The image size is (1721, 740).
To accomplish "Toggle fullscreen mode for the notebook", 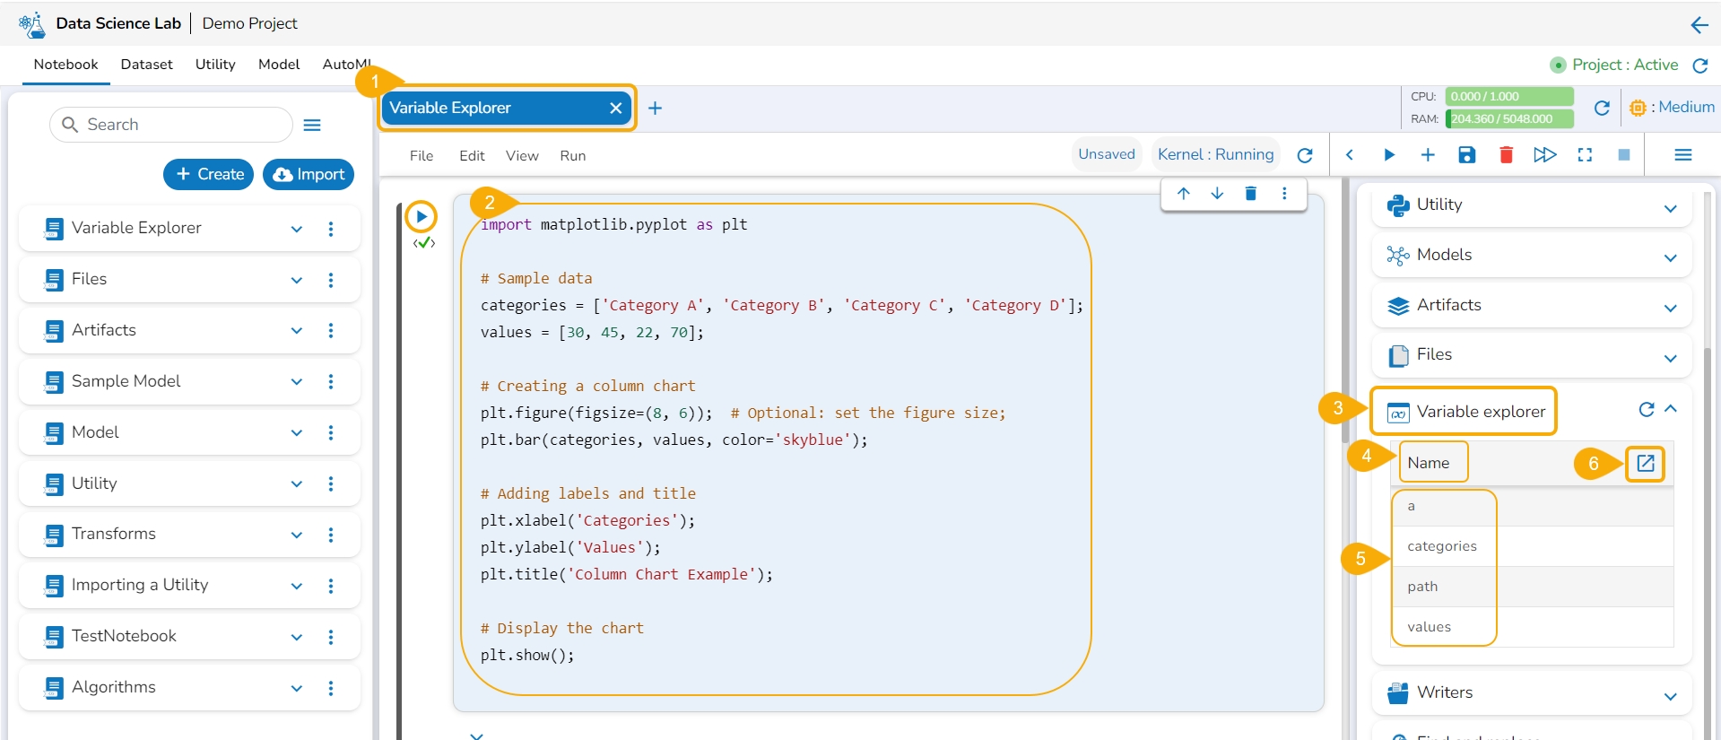I will (x=1585, y=155).
